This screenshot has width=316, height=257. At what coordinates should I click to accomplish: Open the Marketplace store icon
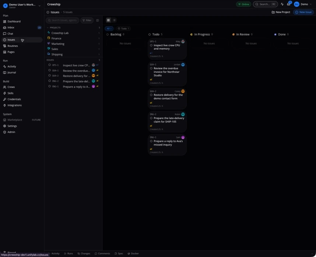[4, 120]
